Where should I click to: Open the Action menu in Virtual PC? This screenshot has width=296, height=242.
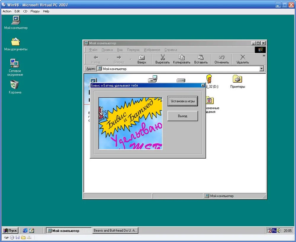click(x=7, y=11)
